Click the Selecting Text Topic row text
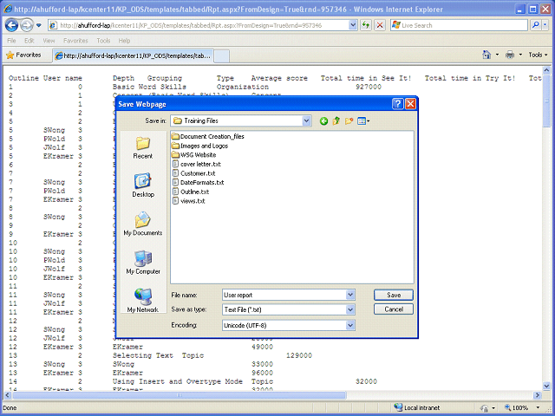555x416 pixels. (x=158, y=355)
